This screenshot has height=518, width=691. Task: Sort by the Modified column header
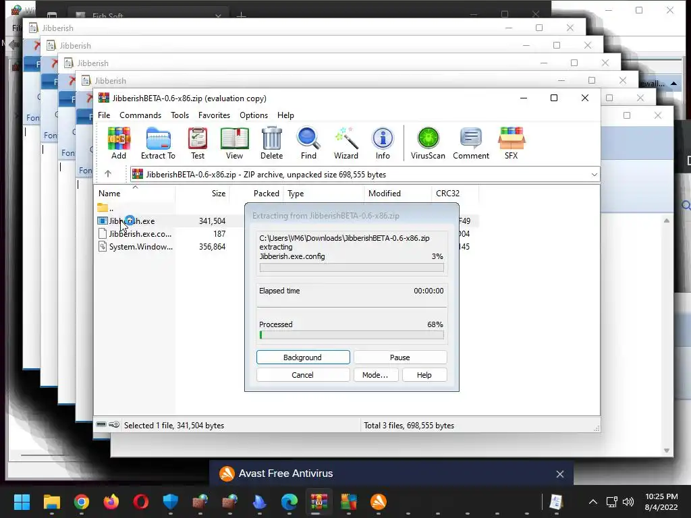tap(398, 194)
